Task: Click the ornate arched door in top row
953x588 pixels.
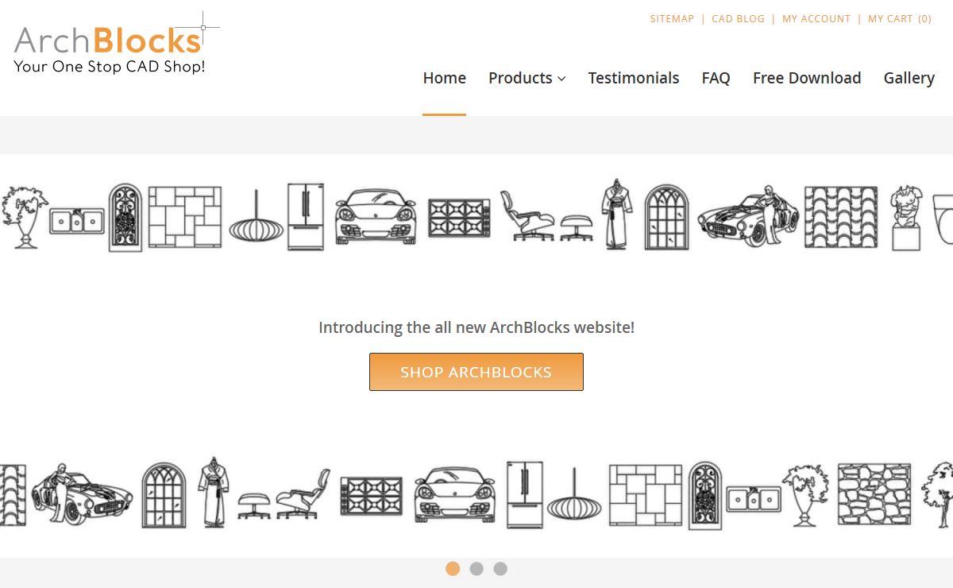Action: pos(125,218)
